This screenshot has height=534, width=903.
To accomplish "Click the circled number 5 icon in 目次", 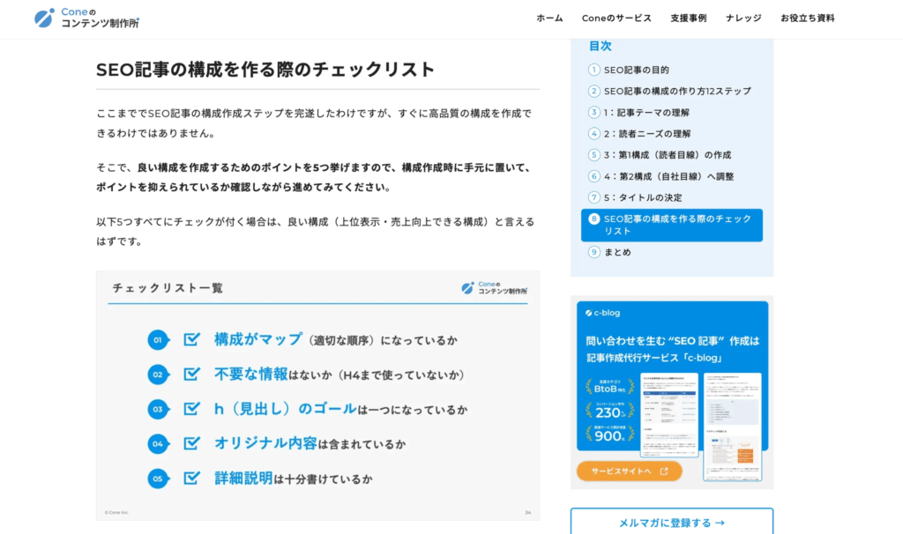I will [593, 155].
